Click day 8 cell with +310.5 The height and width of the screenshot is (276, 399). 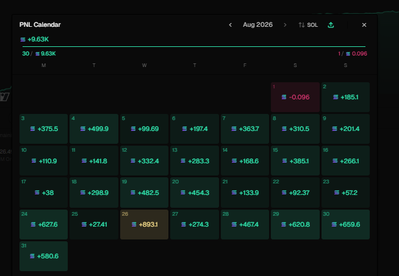click(x=295, y=129)
